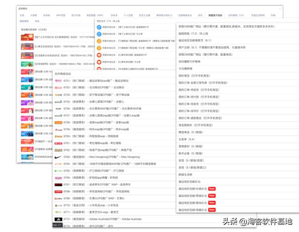Choose 淘宝购物车 (打开手机淘宝) entry
The width and height of the screenshot is (299, 232).
195,125
